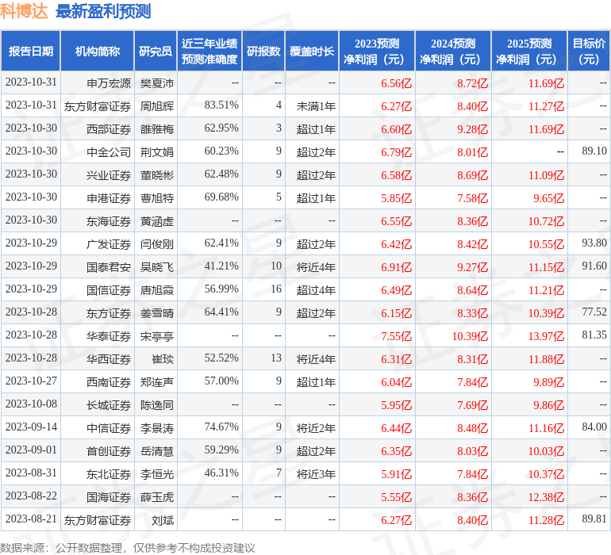Viewport: 611px width, 555px height.
Task: Click the 13.97亿 2025 profit forecast
Action: (x=546, y=335)
